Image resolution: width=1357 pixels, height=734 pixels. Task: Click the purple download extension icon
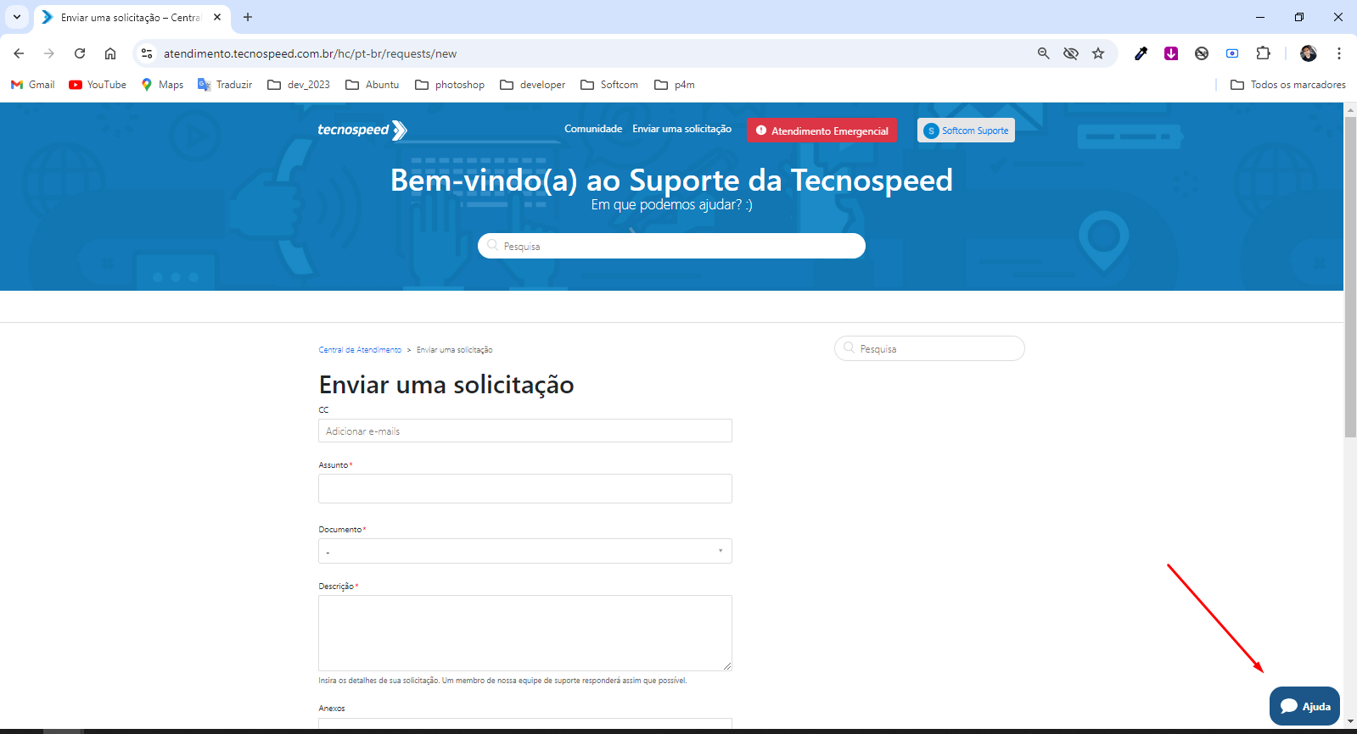point(1171,53)
